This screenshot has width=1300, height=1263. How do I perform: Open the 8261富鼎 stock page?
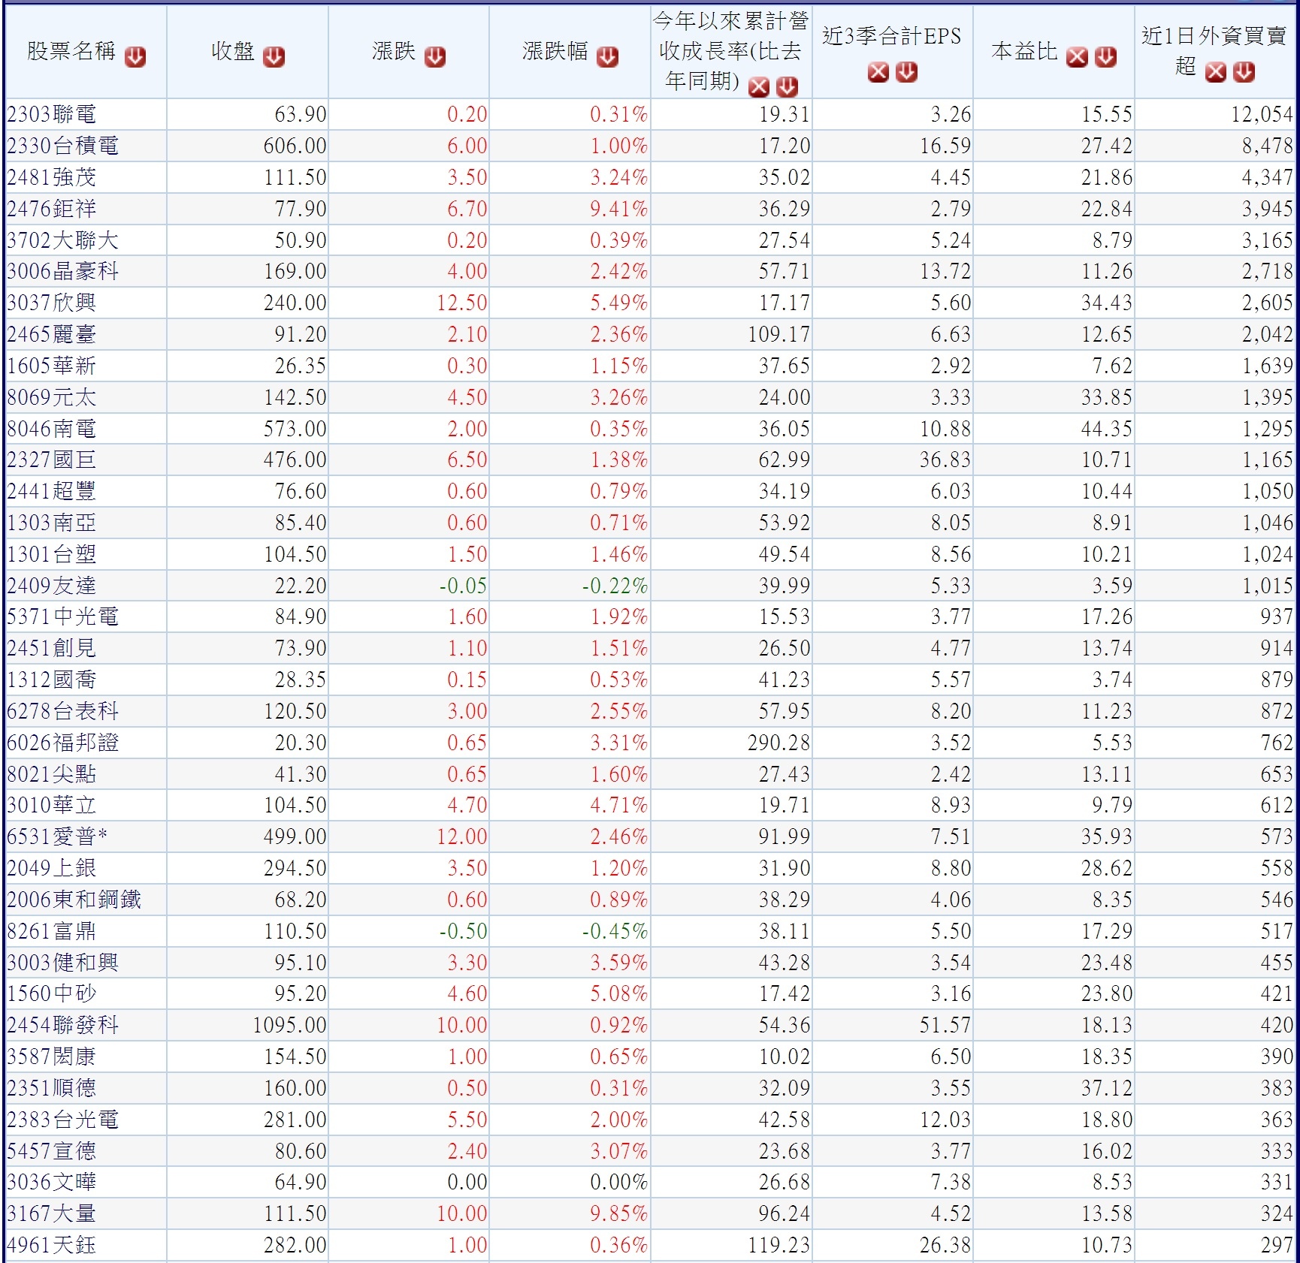52,931
